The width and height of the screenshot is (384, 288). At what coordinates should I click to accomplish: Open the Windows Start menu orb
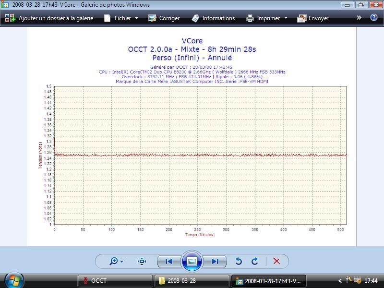(x=14, y=280)
